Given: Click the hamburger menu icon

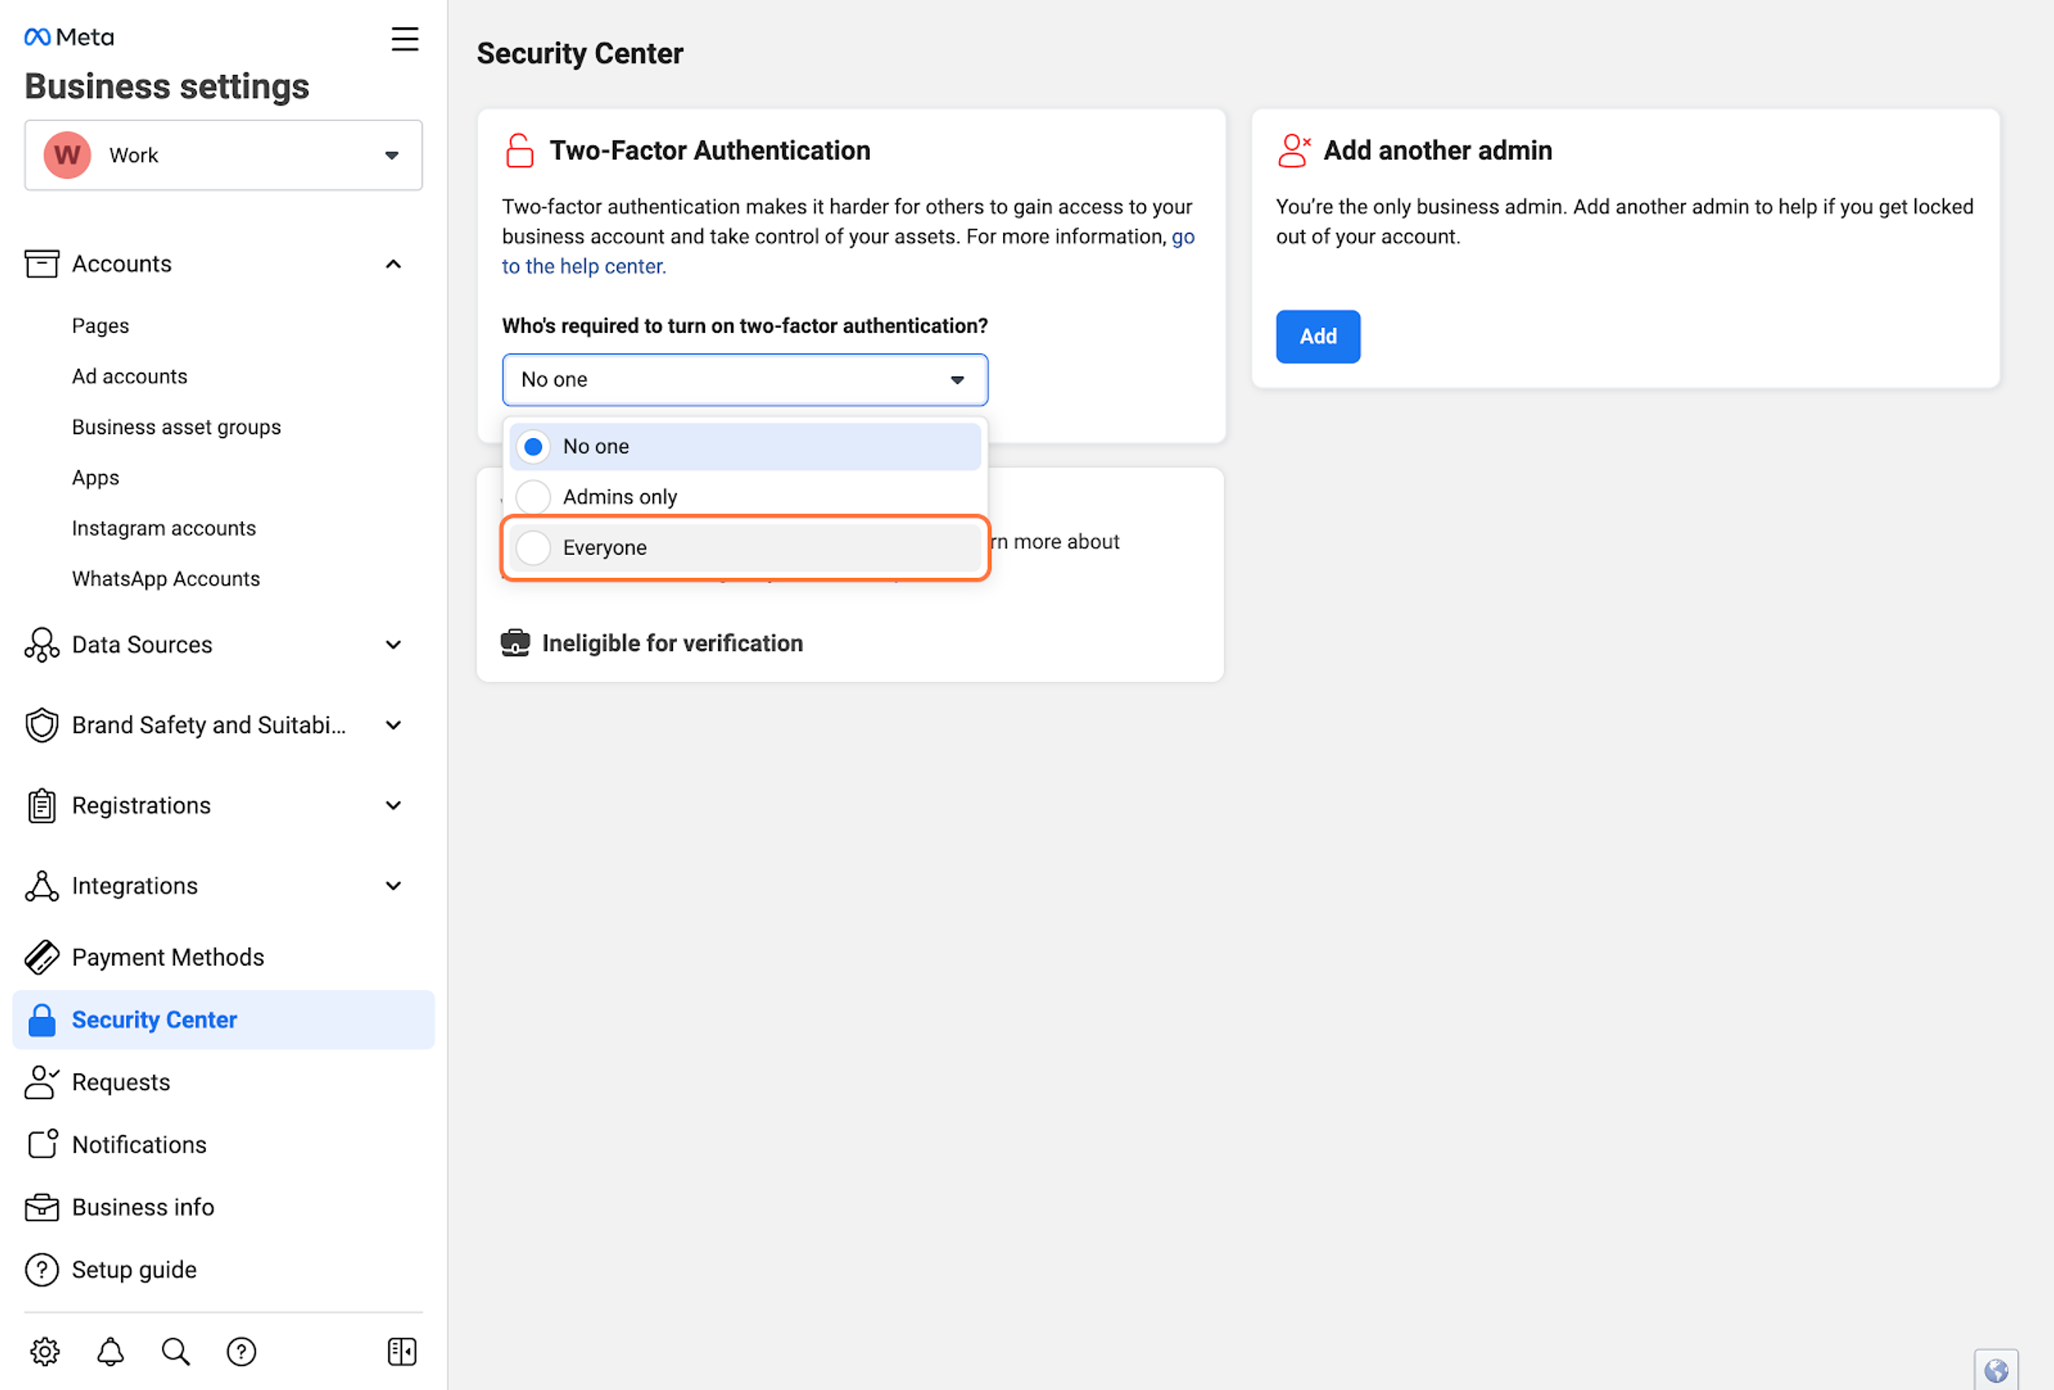Looking at the screenshot, I should coord(405,38).
